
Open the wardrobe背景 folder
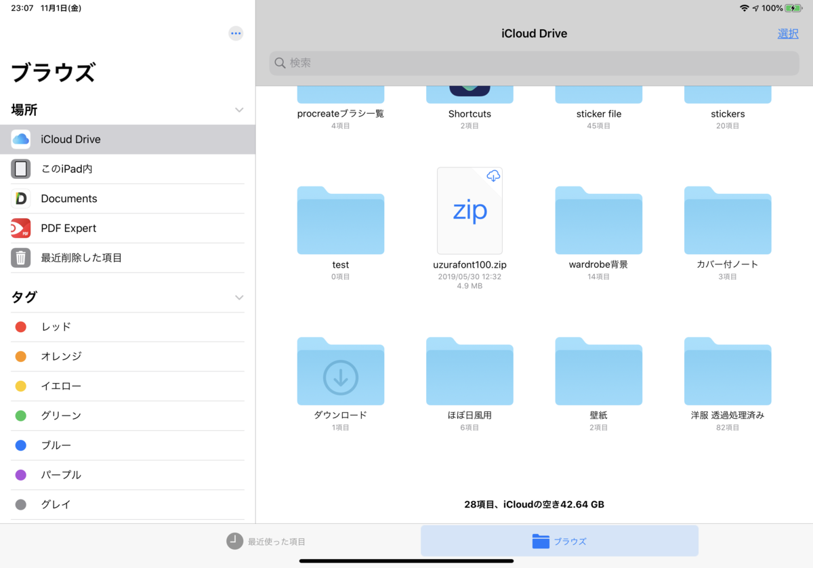[x=599, y=220]
